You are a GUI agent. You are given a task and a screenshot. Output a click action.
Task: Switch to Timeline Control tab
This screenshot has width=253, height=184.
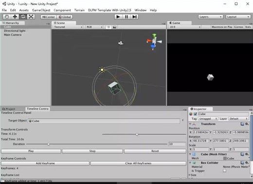click(37, 109)
